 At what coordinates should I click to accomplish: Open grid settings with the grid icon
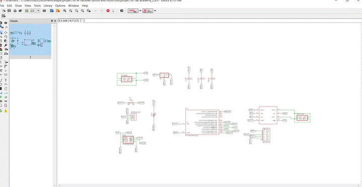pos(3,16)
